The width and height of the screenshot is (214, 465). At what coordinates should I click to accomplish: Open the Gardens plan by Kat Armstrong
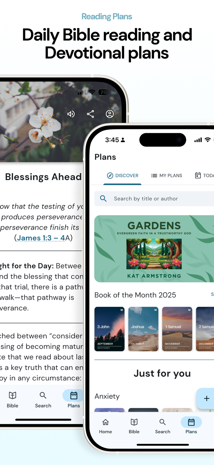tap(155, 249)
